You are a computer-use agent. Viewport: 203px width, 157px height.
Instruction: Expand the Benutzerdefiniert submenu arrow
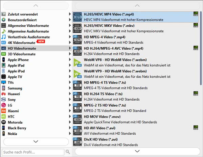[x=70, y=20]
